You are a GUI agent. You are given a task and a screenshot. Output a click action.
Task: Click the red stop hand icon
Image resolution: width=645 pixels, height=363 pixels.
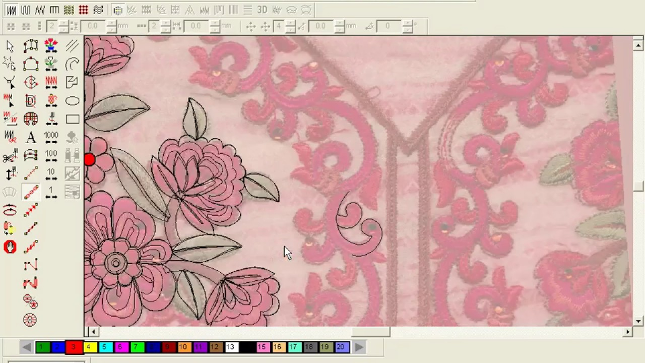pyautogui.click(x=10, y=247)
